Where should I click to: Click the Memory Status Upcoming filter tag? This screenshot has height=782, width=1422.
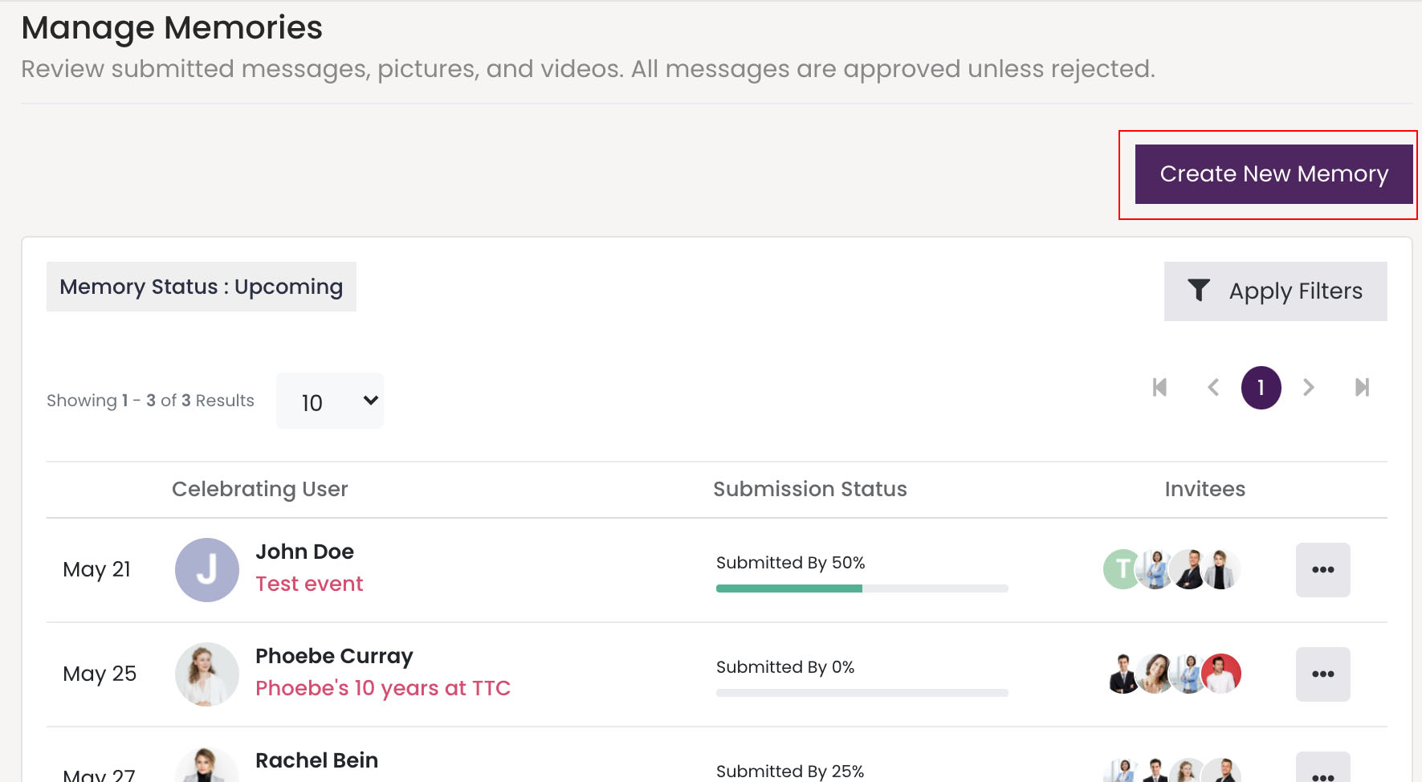201,287
